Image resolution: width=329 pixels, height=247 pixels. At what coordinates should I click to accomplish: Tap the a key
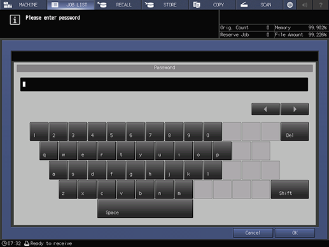[59, 170]
